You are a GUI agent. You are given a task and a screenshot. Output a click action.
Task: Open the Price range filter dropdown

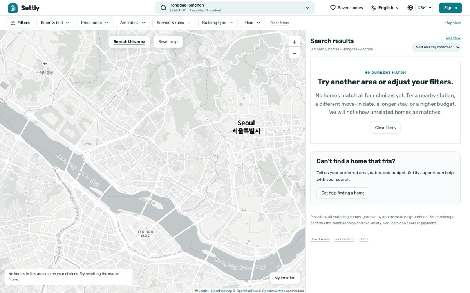point(95,23)
